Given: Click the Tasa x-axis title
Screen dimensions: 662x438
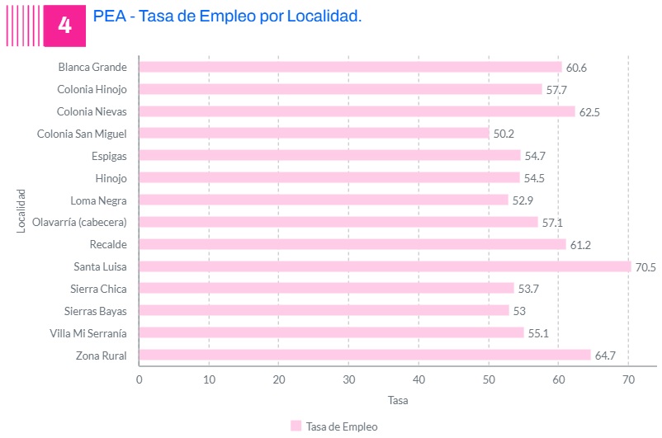Looking at the screenshot, I should 398,400.
